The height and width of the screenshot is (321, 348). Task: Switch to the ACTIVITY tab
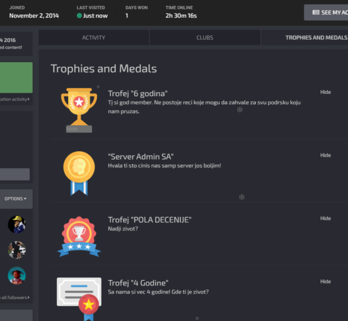94,37
